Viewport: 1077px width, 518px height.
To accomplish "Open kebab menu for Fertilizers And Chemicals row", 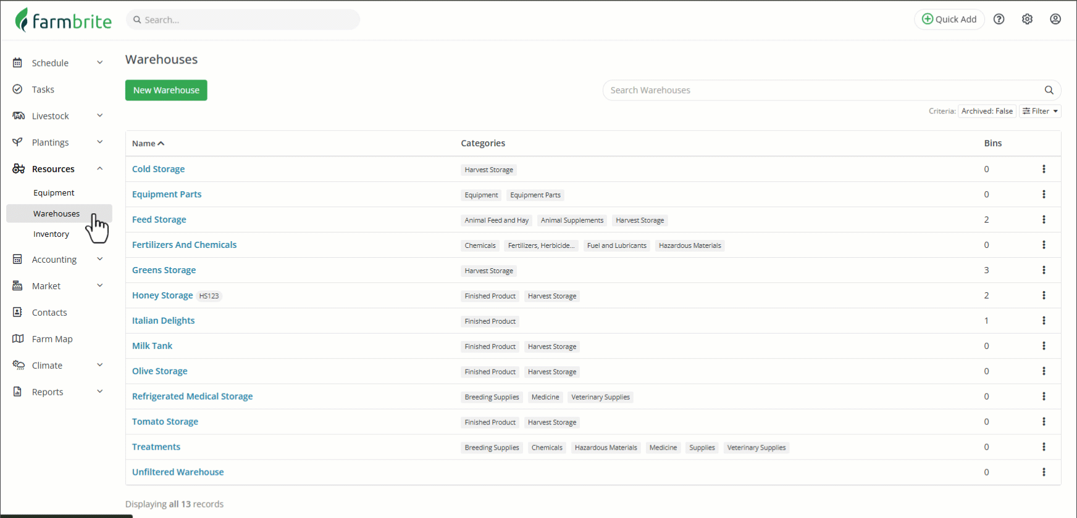I will [x=1044, y=245].
